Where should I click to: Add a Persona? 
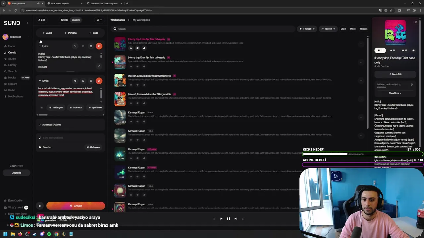(71, 33)
